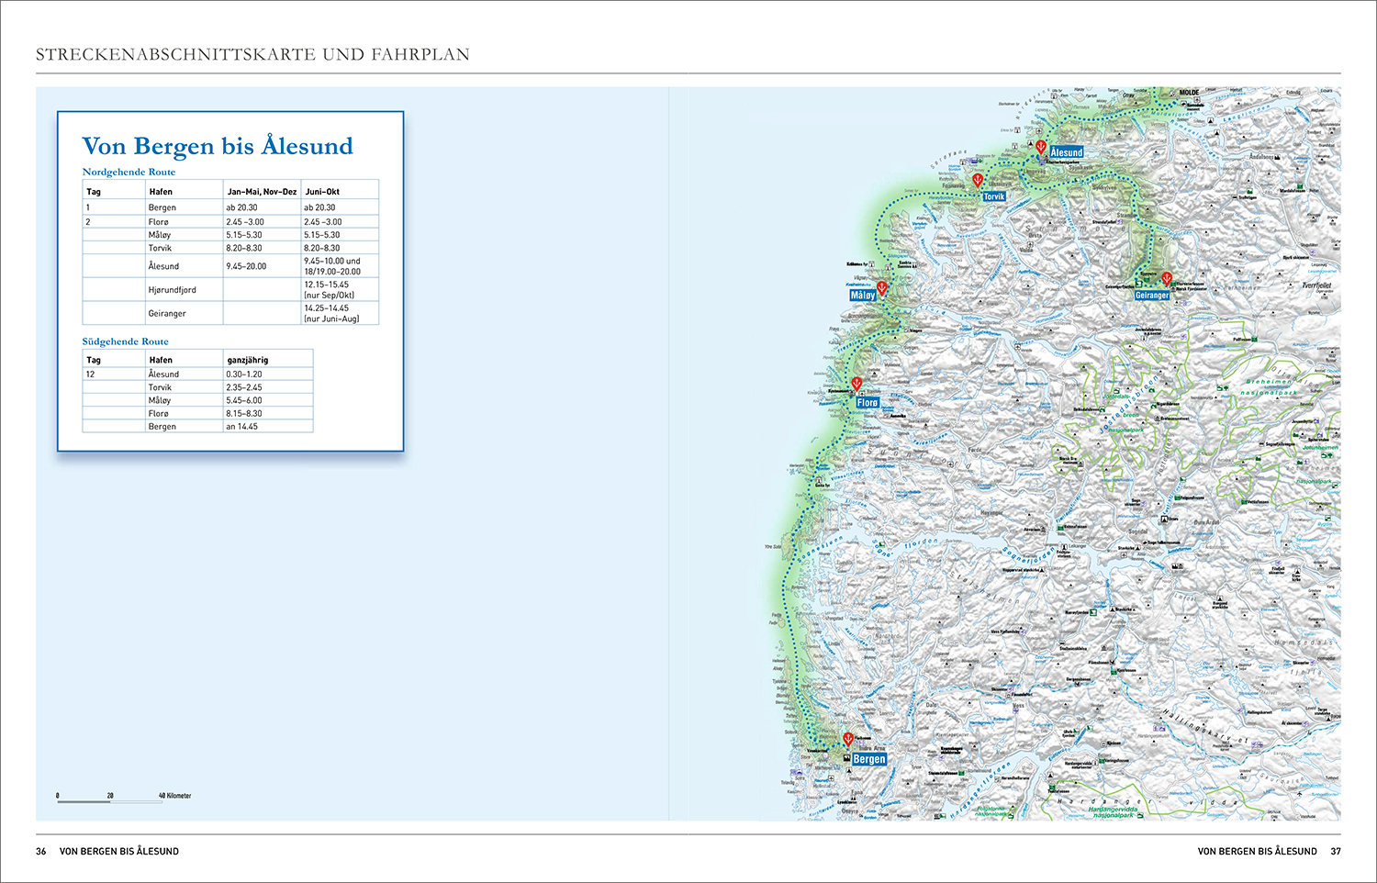Select the blue Geiranger map label

pos(1152,296)
